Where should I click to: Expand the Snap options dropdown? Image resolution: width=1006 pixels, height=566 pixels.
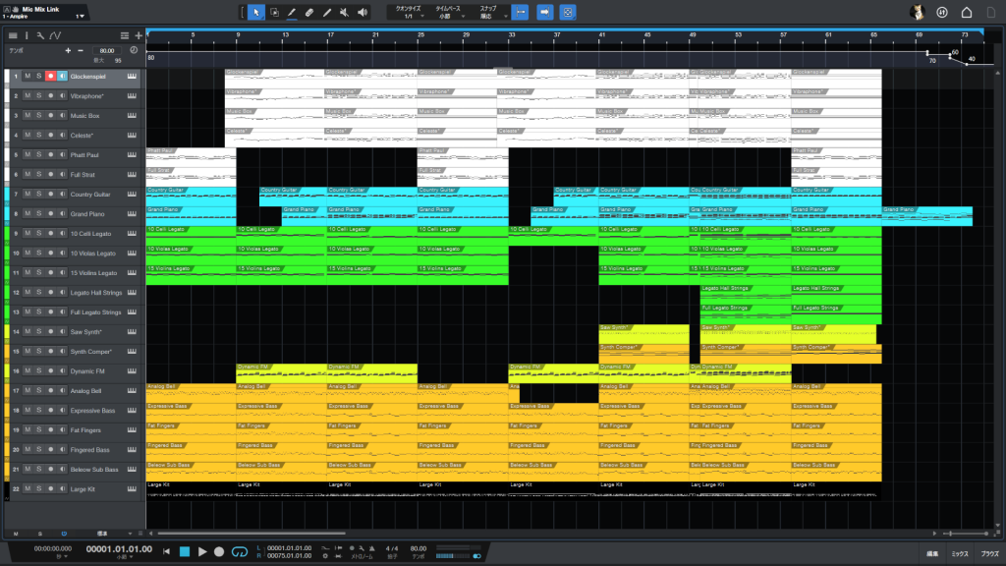click(488, 13)
